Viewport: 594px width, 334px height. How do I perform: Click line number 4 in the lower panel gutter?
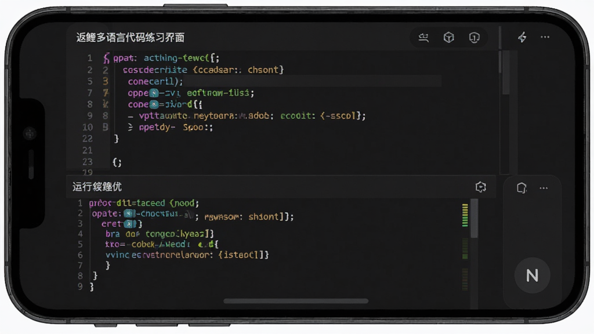pyautogui.click(x=80, y=234)
